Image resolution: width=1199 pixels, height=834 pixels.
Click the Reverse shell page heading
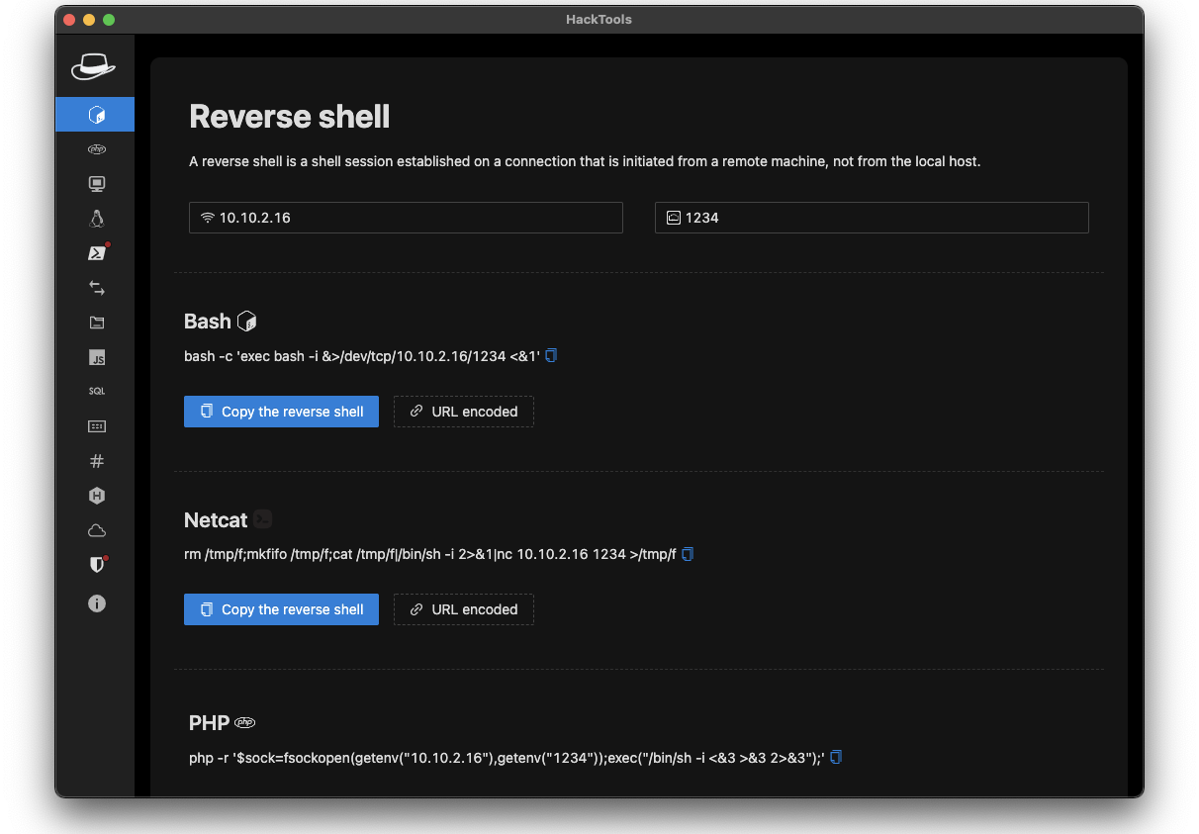pyautogui.click(x=290, y=117)
